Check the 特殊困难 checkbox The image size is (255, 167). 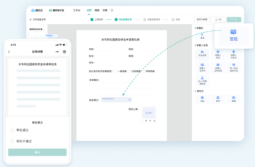click(144, 71)
